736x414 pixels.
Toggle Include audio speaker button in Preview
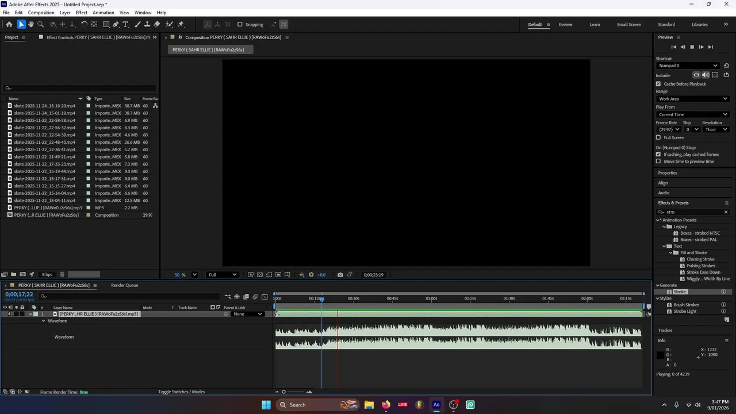point(706,75)
